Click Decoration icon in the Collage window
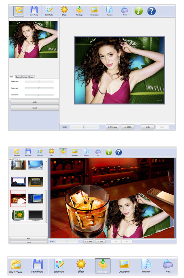 coord(74,152)
